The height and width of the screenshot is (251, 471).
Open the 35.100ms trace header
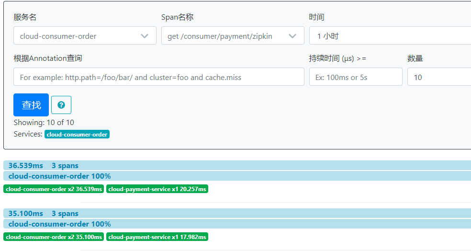point(26,214)
